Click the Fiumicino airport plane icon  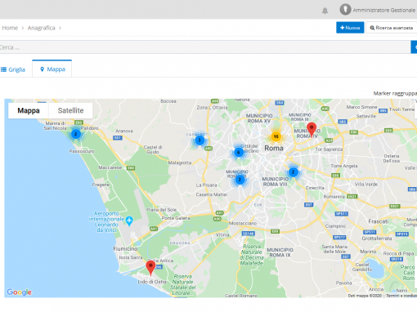[129, 221]
